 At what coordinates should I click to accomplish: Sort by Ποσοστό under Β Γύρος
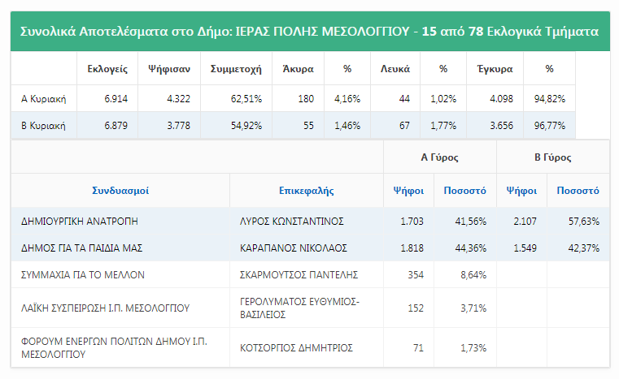point(578,191)
